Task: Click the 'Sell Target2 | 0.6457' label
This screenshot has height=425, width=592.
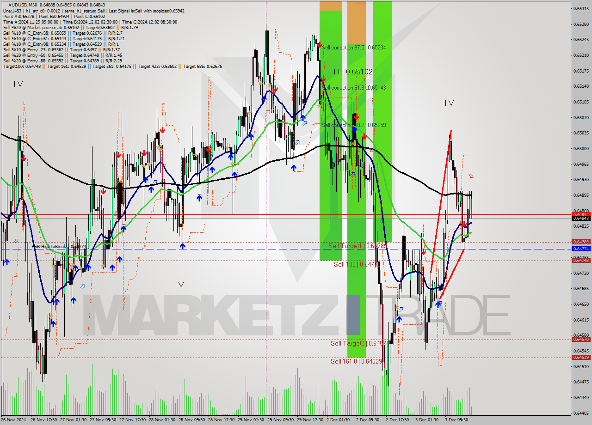Action: tap(358, 343)
